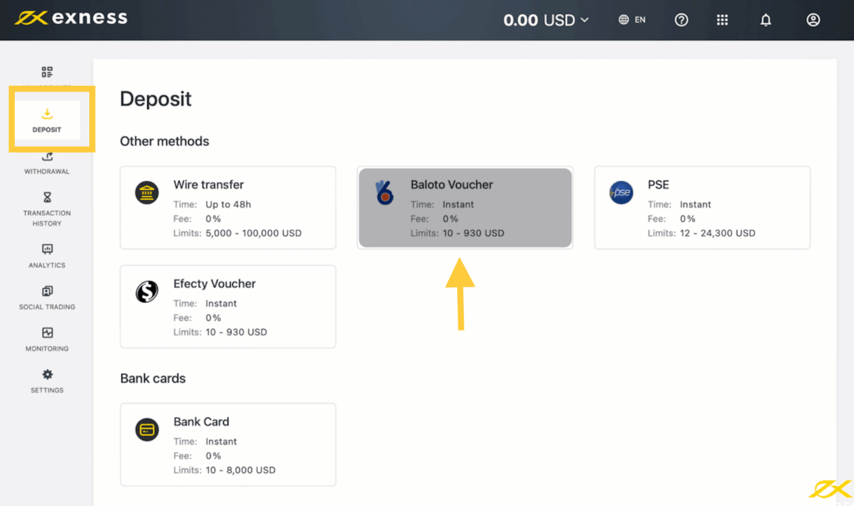Click the Efecty Voucher logo icon
This screenshot has width=854, height=506.
pos(147,292)
